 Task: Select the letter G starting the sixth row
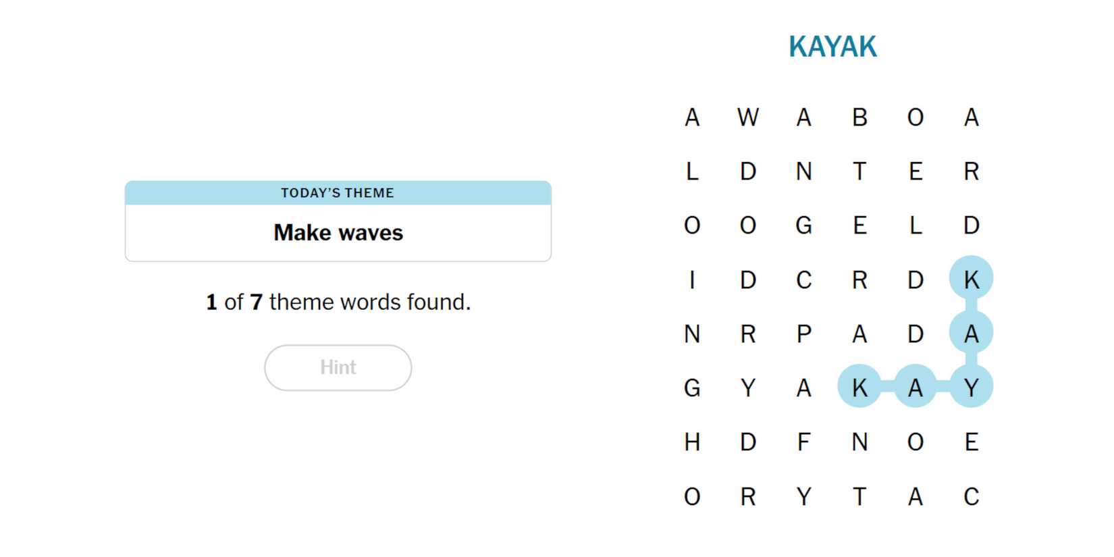click(x=692, y=388)
